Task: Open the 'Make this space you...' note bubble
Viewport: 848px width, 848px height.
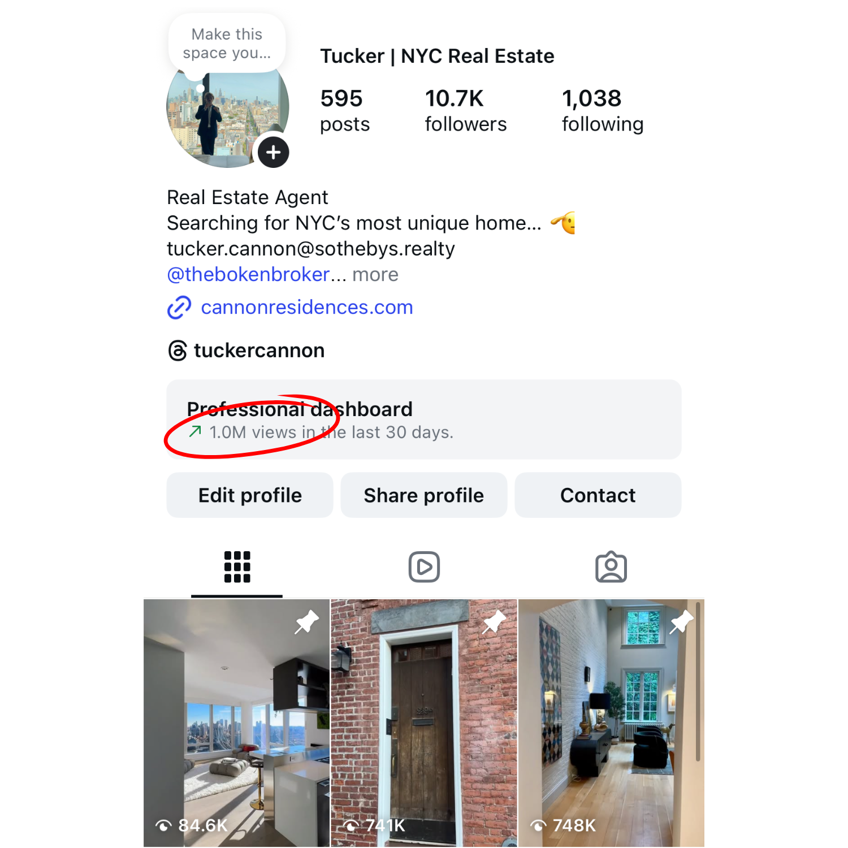Action: (227, 44)
